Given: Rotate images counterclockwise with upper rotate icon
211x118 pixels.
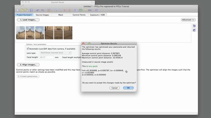Looking at the screenshot, I should tap(194, 26).
